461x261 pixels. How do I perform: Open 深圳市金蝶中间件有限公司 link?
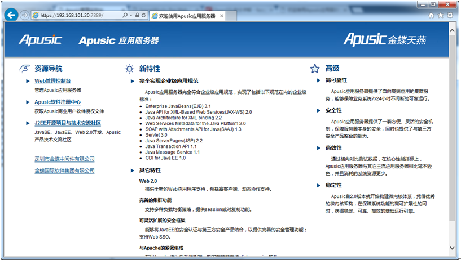point(64,159)
